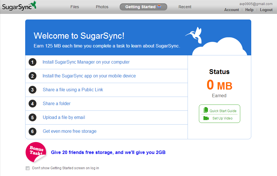This screenshot has height=176, width=277.
Task: Open the Files tab
Action: click(74, 7)
